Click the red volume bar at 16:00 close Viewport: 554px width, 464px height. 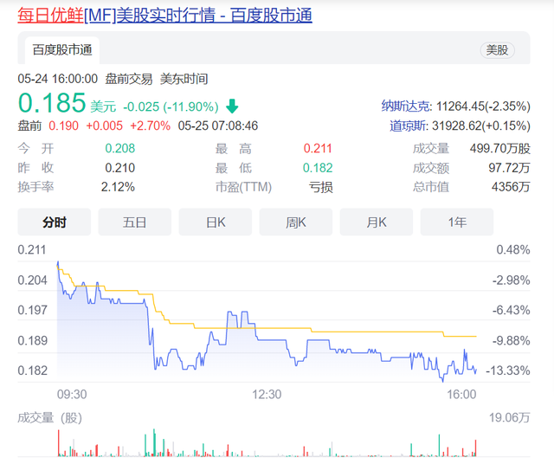click(x=475, y=448)
